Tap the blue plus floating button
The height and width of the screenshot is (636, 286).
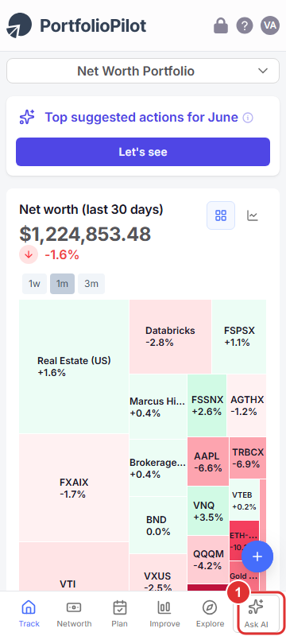(257, 556)
